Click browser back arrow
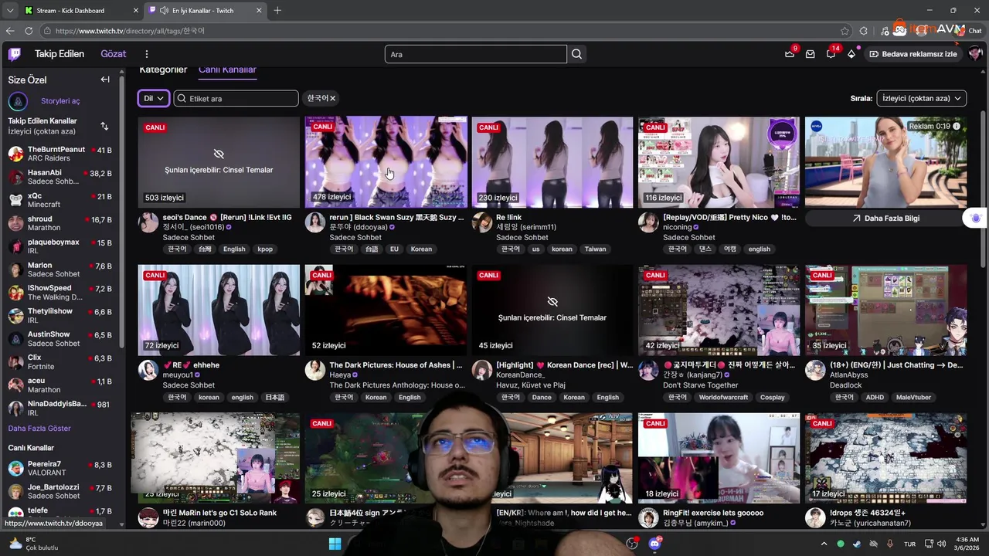Screen dimensions: 989x556 [10, 31]
